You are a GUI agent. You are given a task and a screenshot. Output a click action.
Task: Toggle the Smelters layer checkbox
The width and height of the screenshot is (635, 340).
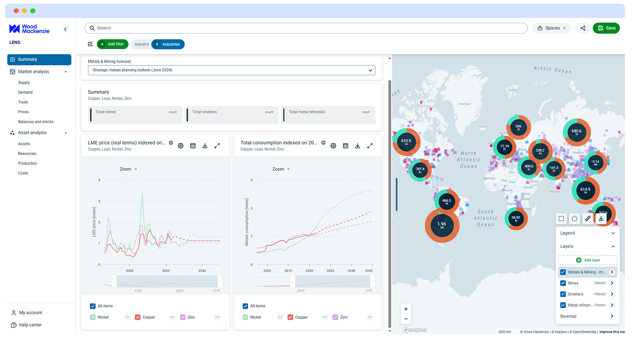click(x=563, y=294)
